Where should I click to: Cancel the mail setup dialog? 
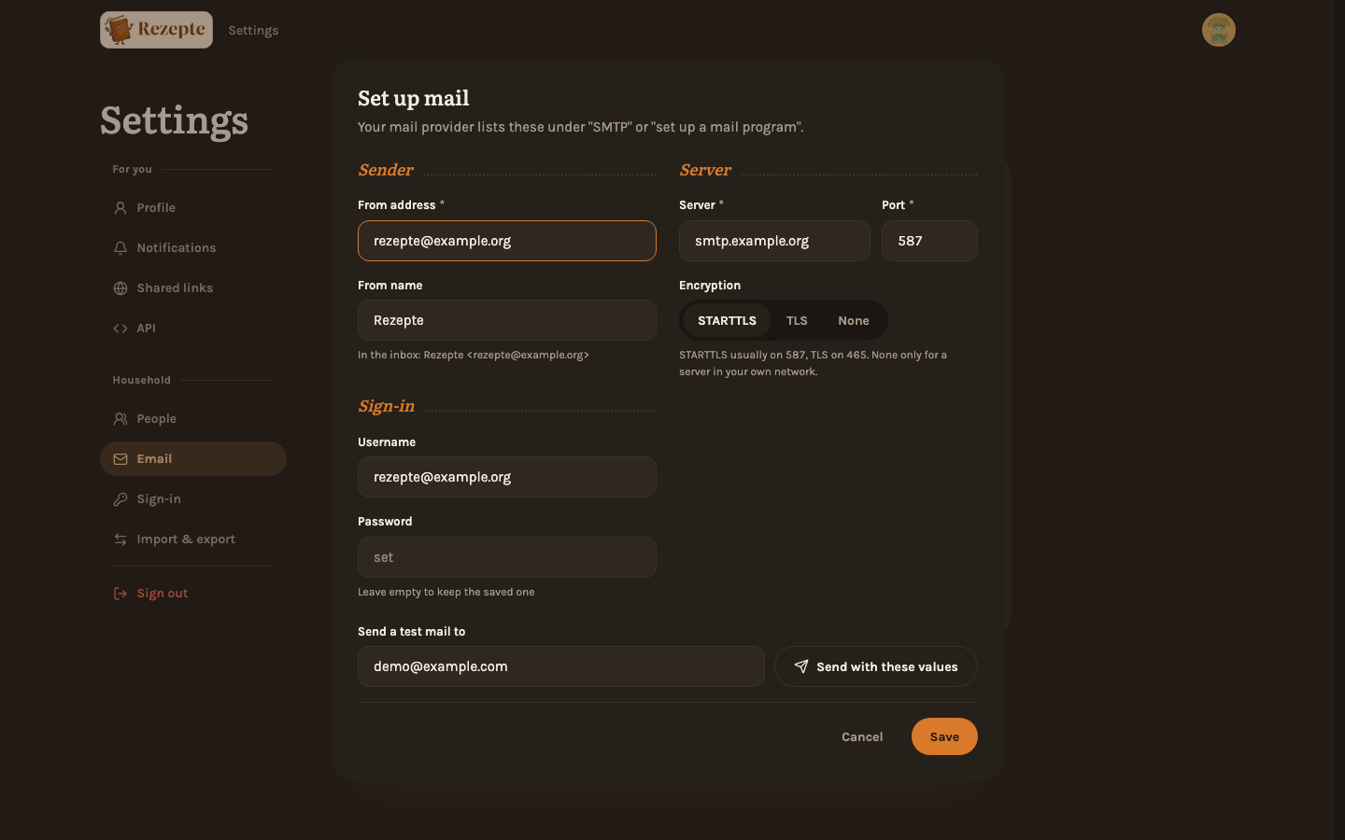862,736
